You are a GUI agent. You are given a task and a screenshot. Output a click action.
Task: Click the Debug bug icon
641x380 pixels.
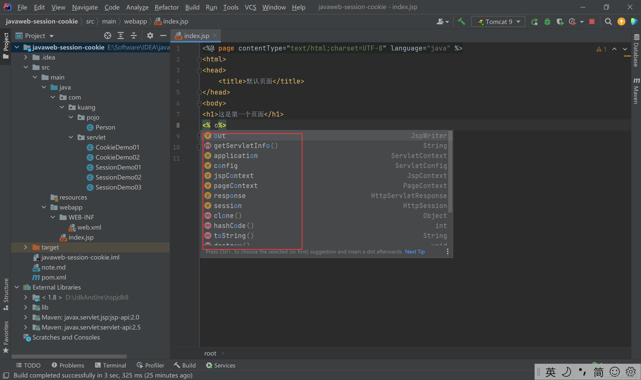[547, 22]
